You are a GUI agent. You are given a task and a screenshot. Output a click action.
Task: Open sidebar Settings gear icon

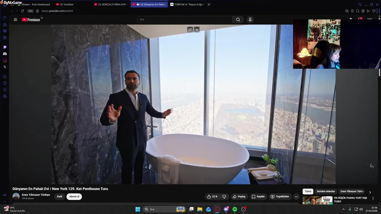tap(5, 96)
